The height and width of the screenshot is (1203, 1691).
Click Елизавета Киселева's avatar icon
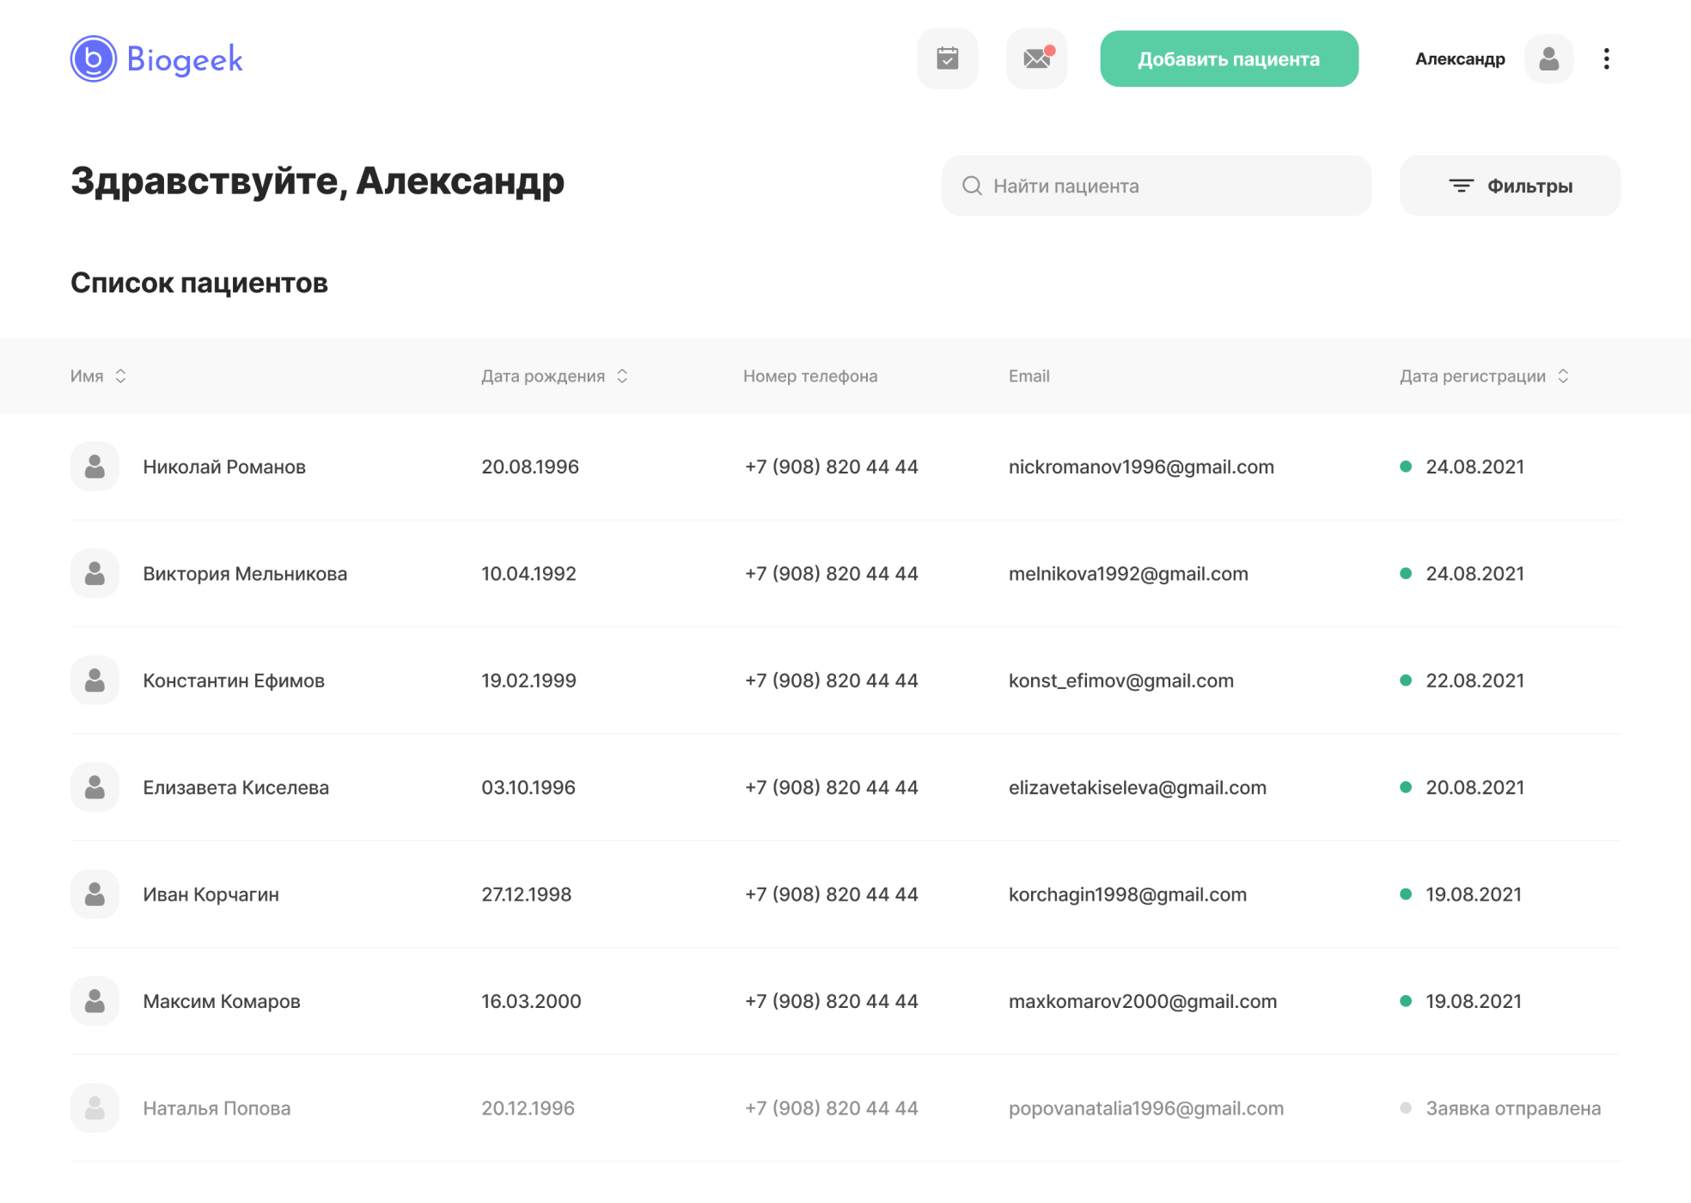pyautogui.click(x=95, y=787)
